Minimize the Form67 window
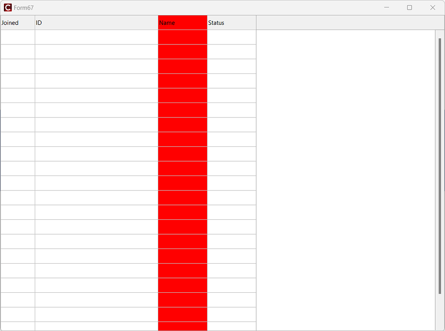The width and height of the screenshot is (445, 331). pos(386,7)
